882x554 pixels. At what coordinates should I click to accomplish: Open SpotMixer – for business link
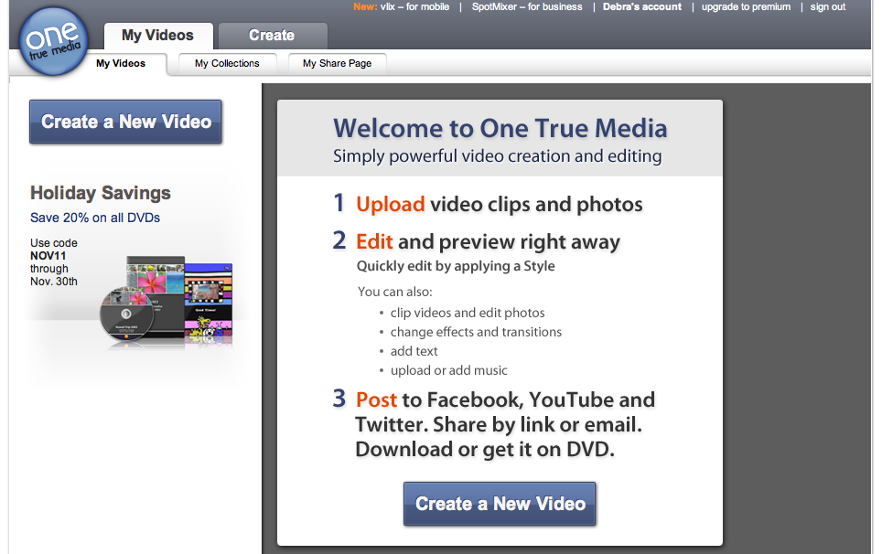pos(527,6)
